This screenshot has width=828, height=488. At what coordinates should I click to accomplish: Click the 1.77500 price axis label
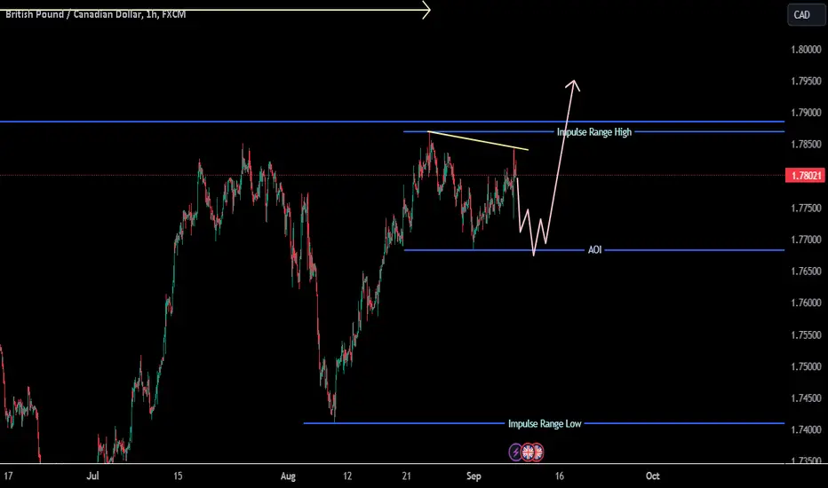(x=806, y=209)
